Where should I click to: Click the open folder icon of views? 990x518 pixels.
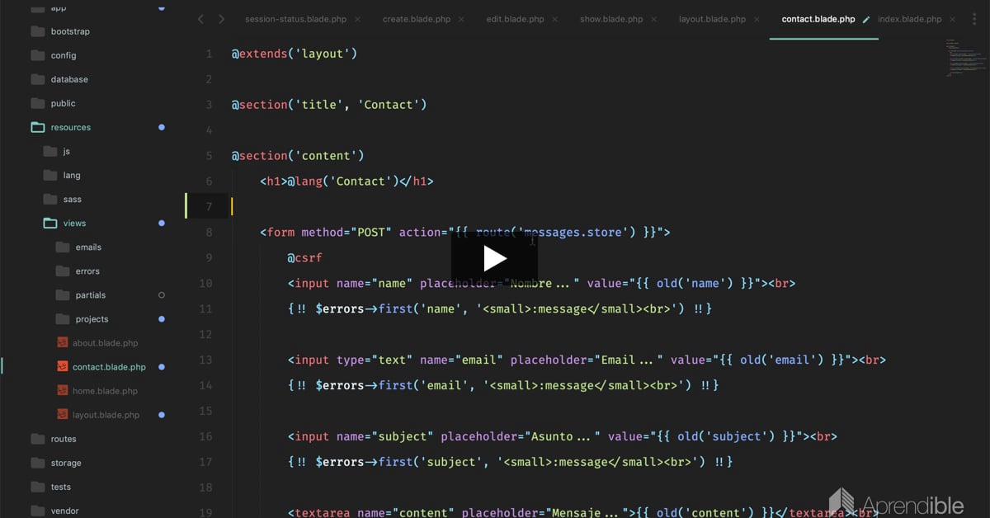pos(49,223)
